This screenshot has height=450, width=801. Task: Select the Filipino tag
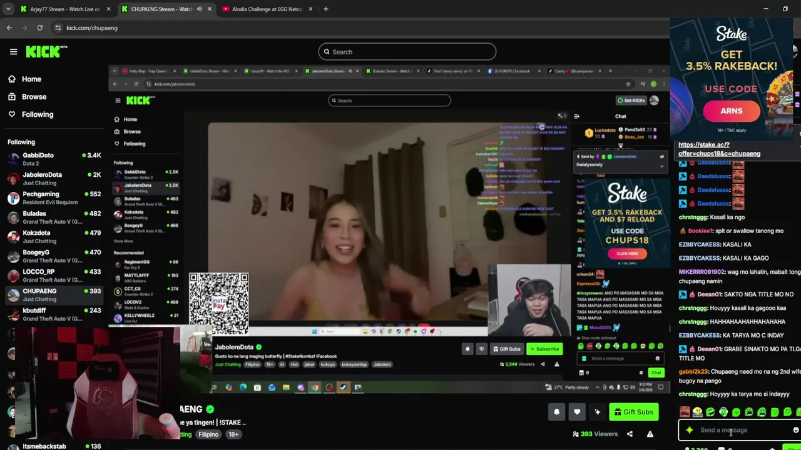pyautogui.click(x=208, y=434)
